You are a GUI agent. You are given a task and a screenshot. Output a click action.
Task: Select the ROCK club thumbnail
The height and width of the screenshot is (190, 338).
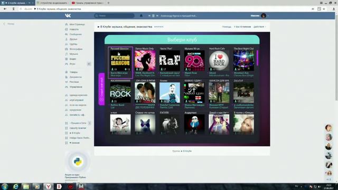pos(120,93)
